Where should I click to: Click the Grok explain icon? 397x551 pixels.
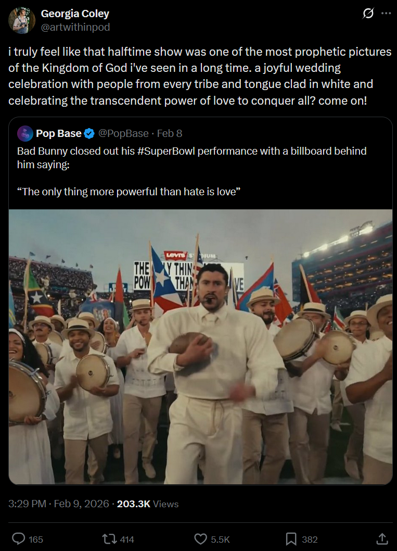click(368, 14)
